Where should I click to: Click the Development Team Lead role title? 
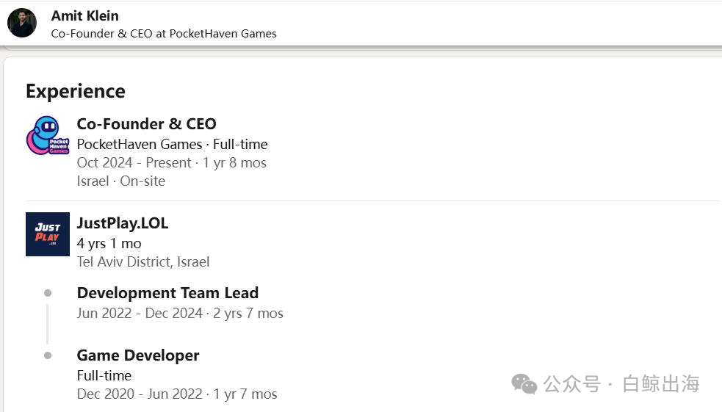click(x=167, y=293)
